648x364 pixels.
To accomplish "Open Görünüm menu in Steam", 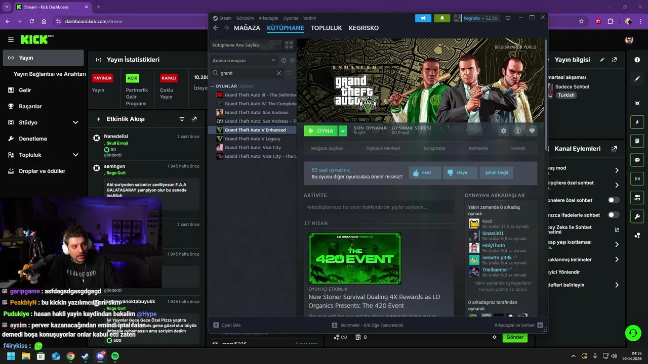I will [245, 18].
